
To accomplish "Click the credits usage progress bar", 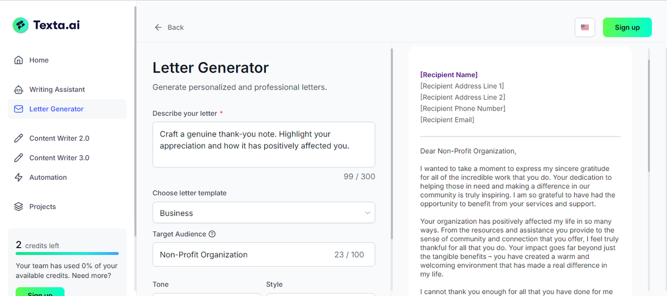I will [67, 254].
